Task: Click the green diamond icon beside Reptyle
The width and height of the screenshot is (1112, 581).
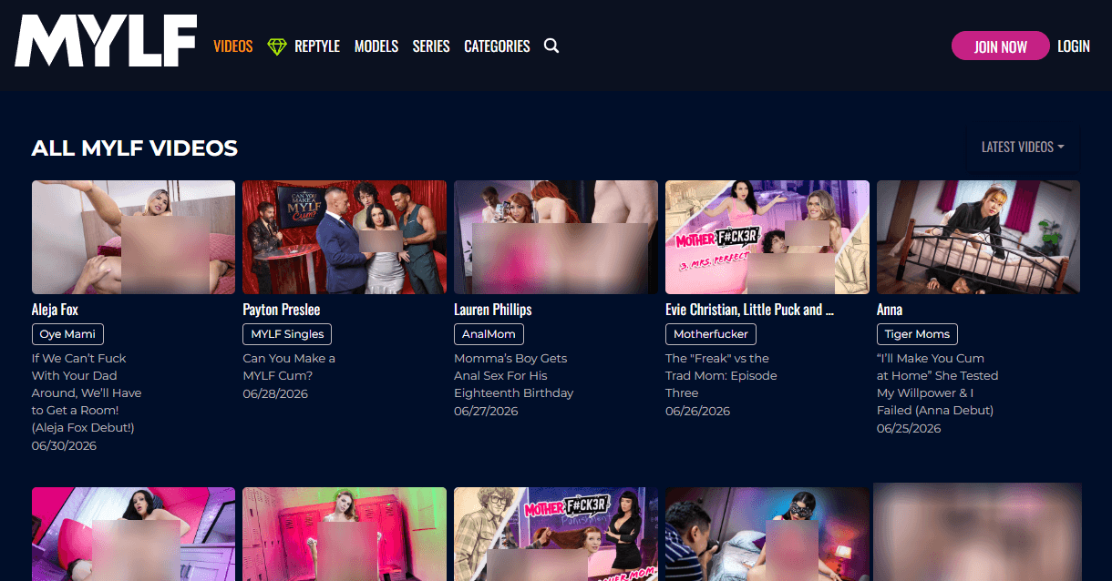Action: (x=277, y=46)
